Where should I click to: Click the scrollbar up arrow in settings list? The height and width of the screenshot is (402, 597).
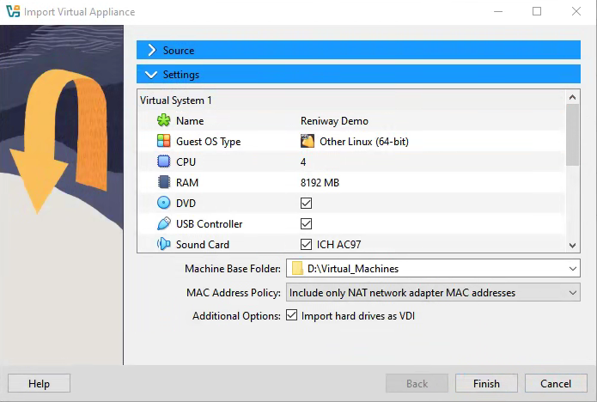click(572, 97)
